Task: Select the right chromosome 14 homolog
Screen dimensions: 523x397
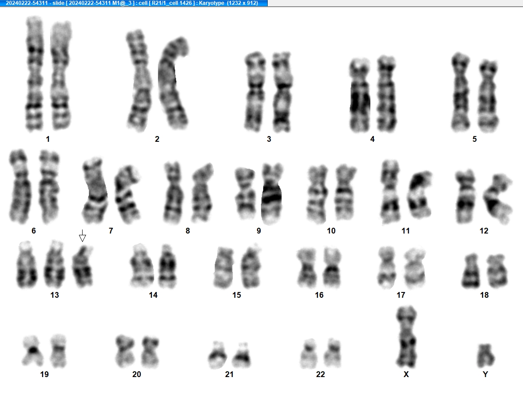Action: pos(167,267)
